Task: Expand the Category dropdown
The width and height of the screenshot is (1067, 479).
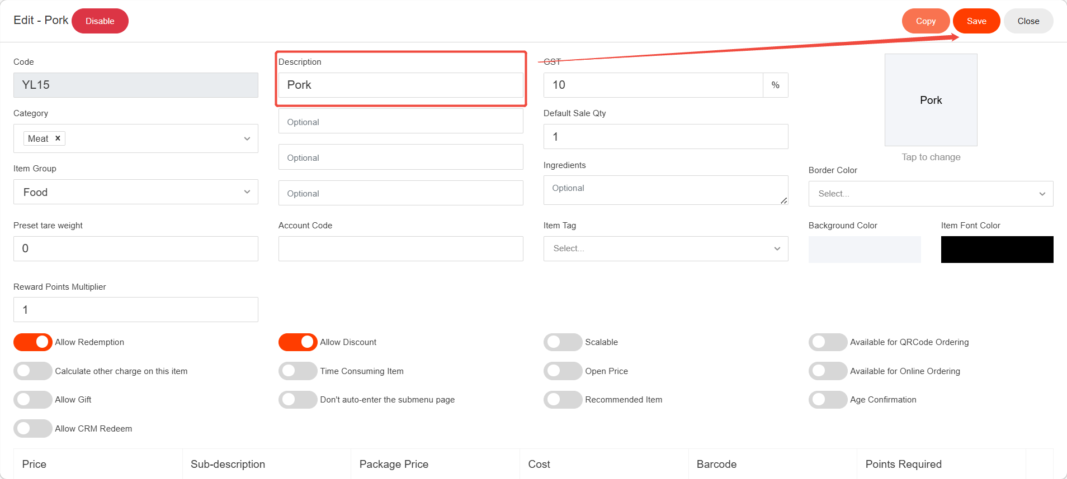Action: pos(247,138)
